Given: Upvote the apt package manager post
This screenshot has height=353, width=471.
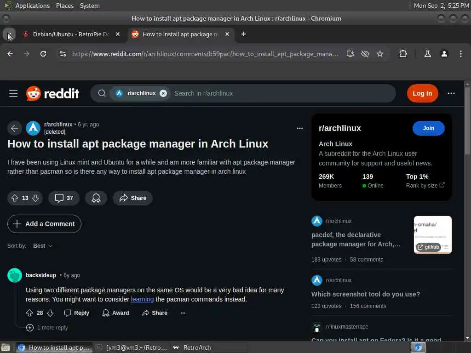Looking at the screenshot, I should [15, 198].
